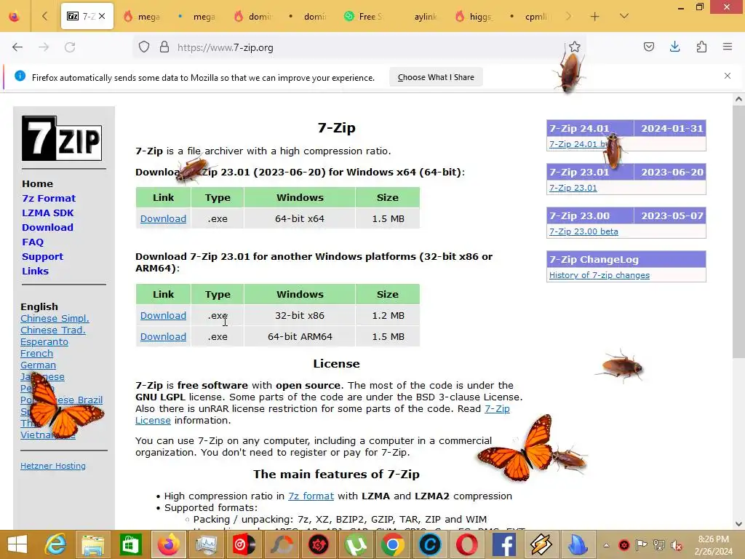Switch to the aylink tab
745x559 pixels.
coord(418,17)
